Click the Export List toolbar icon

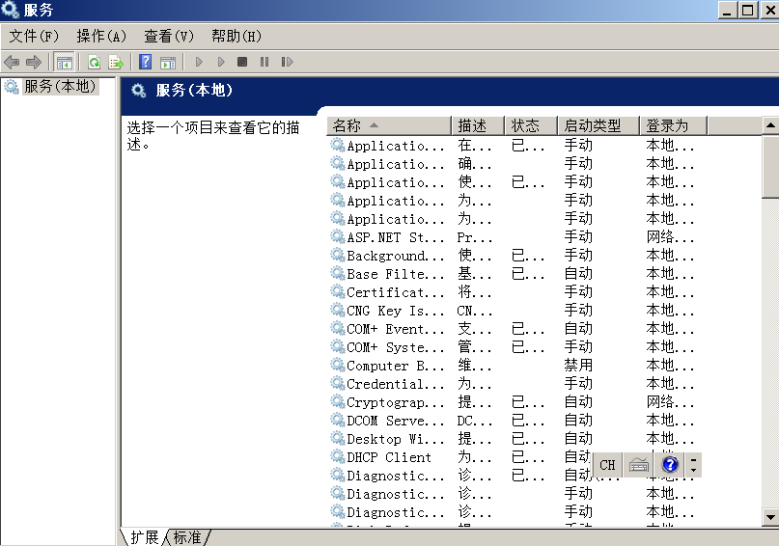click(x=116, y=62)
